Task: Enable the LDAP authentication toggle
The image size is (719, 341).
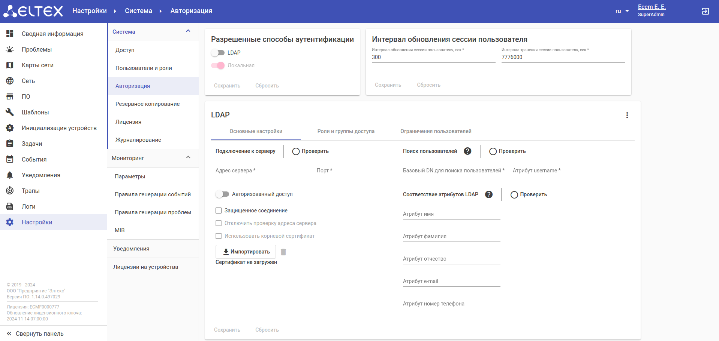Action: click(x=218, y=53)
